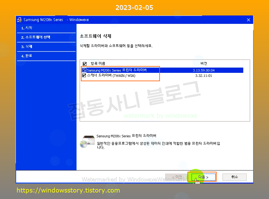Click the 버전 column header
Screen dimensions: 269x199
(204, 64)
